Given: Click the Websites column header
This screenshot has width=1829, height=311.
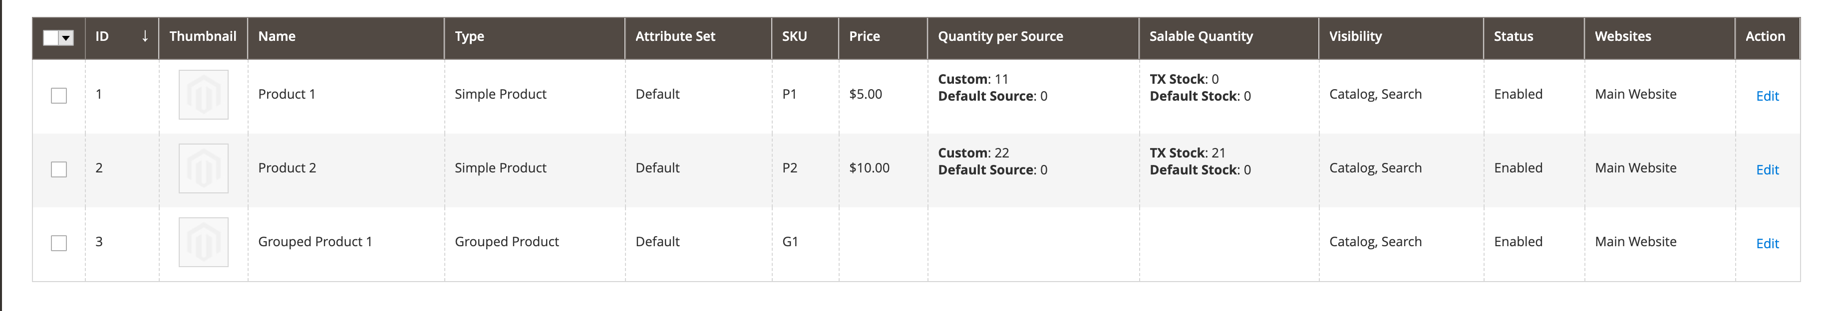Looking at the screenshot, I should pyautogui.click(x=1622, y=36).
